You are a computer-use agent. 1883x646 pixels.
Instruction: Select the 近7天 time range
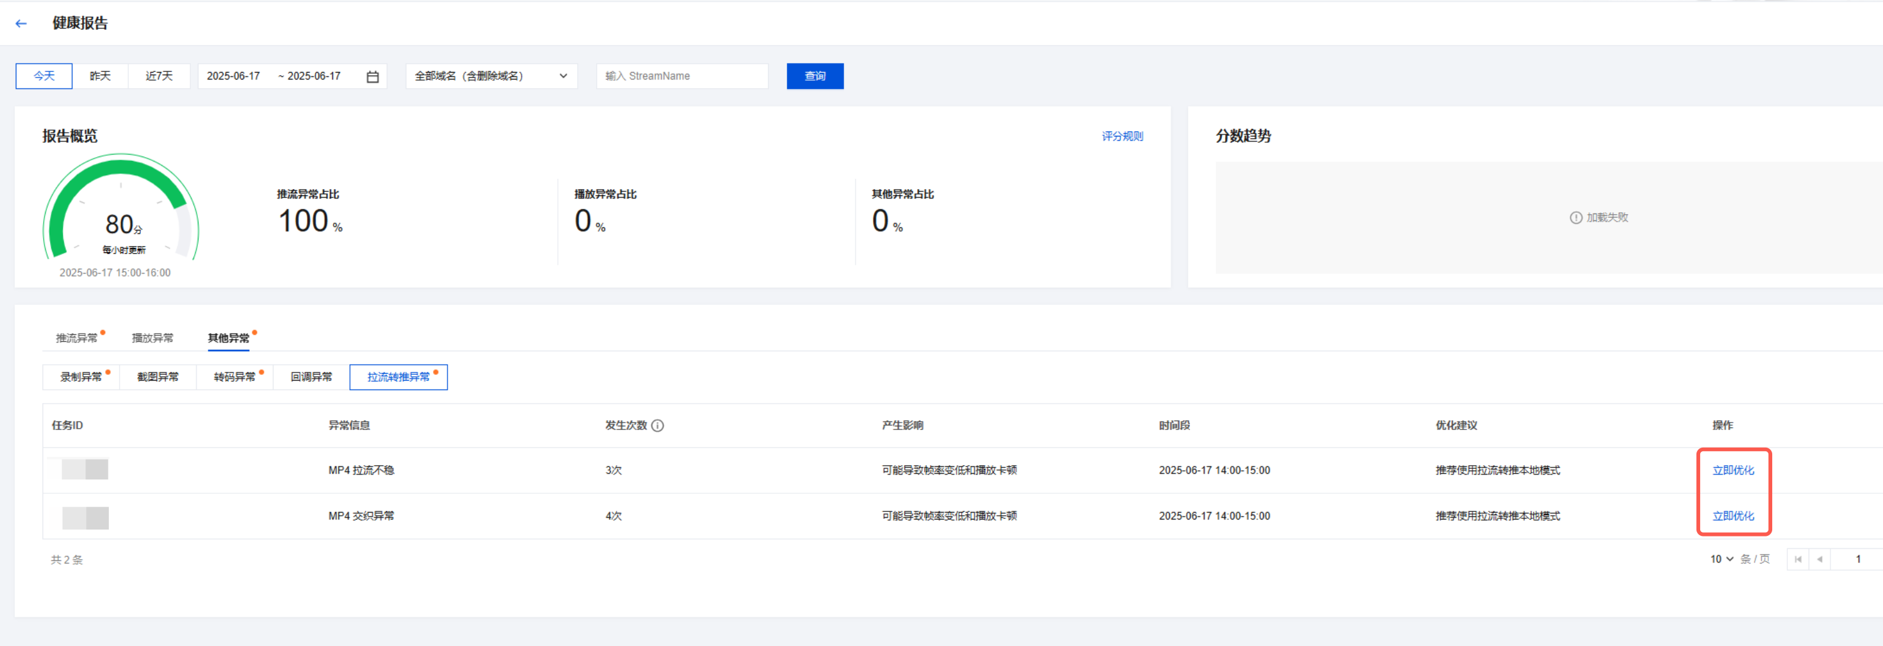pos(158,76)
